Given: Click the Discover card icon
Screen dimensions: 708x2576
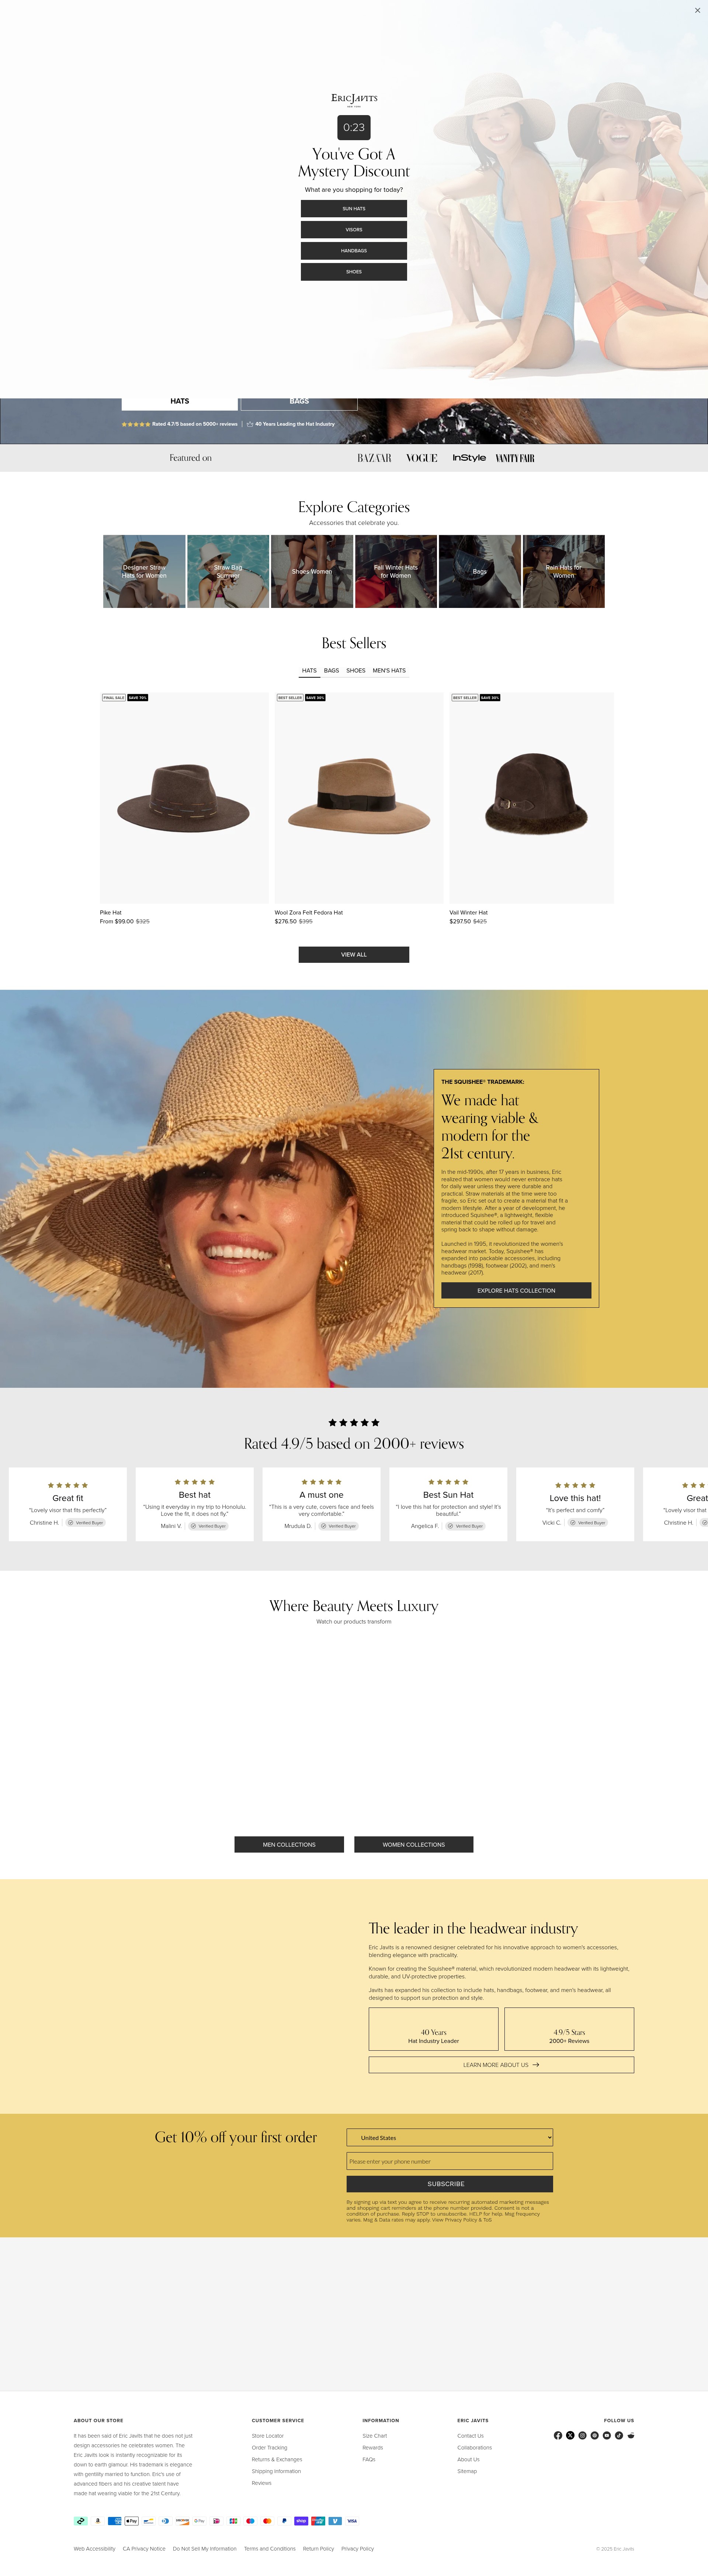Looking at the screenshot, I should 183,2521.
